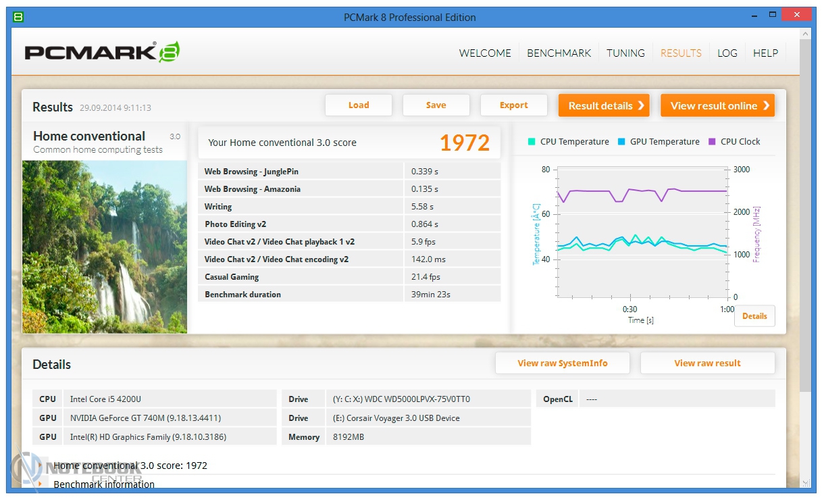This screenshot has width=824, height=500.
Task: Click the GPU Temperature legend swatch
Action: tap(621, 142)
